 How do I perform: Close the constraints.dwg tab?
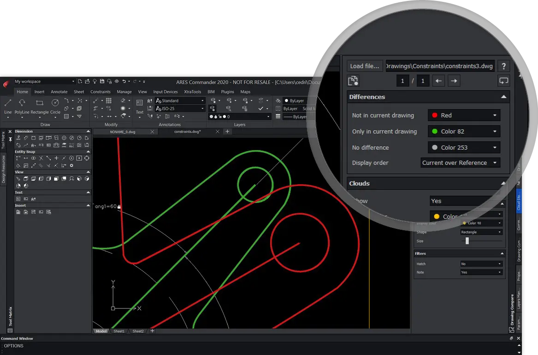coord(217,132)
